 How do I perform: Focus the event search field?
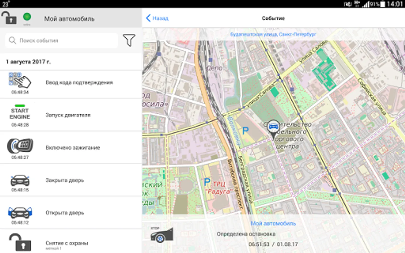point(62,40)
